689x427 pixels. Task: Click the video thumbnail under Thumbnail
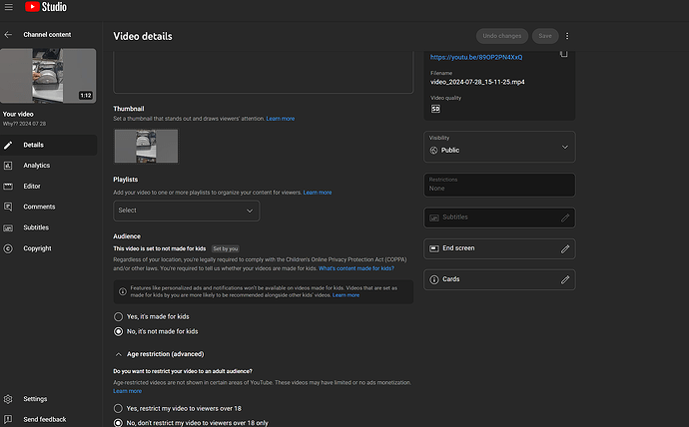point(147,146)
